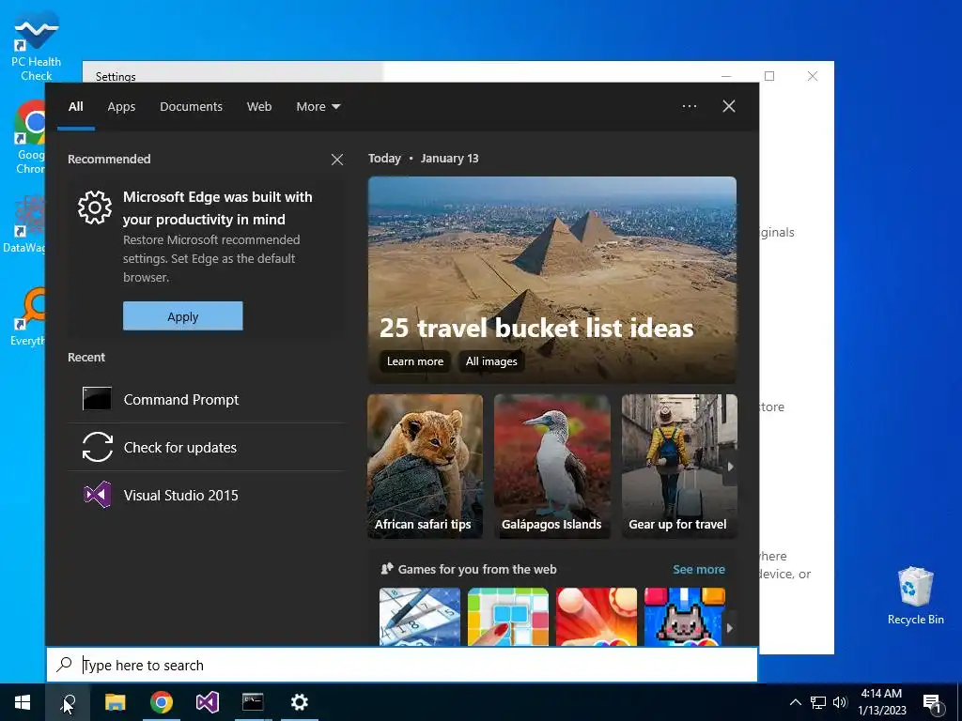The image size is (962, 721).
Task: Open the Gear up for travel card
Action: 679,467
